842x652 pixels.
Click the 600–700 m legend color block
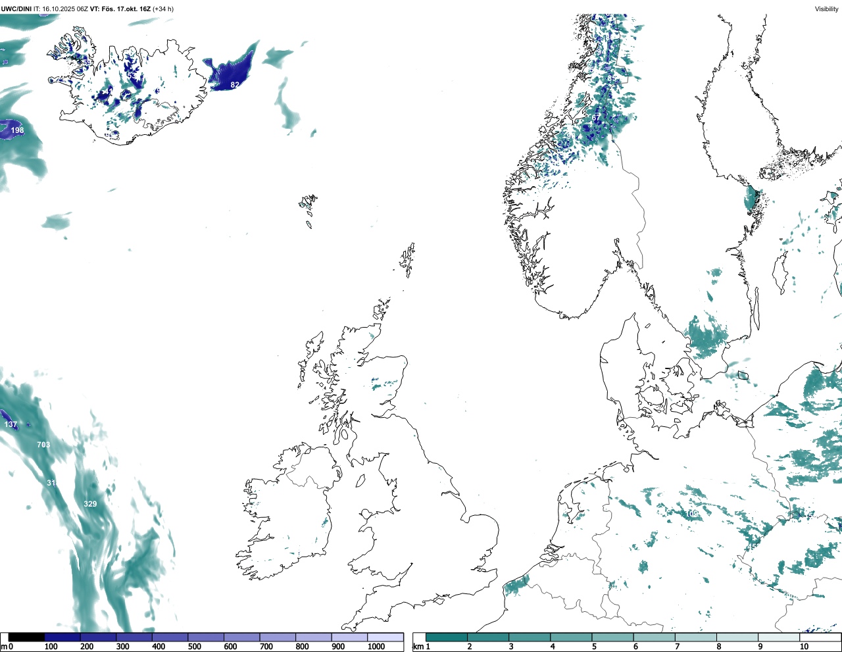click(x=241, y=637)
